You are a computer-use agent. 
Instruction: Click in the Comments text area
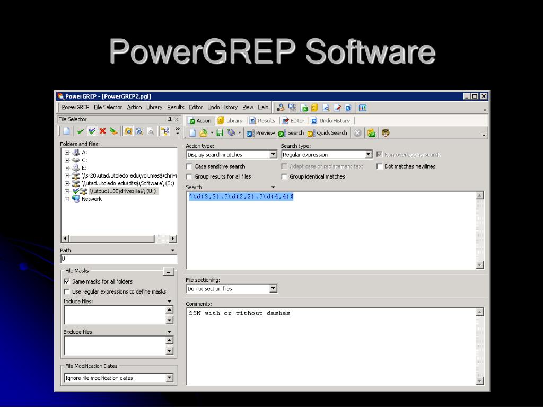(x=331, y=346)
